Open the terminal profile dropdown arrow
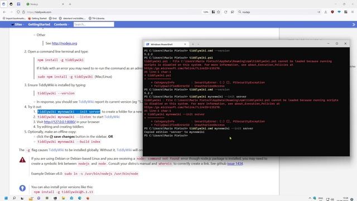 (199, 44)
